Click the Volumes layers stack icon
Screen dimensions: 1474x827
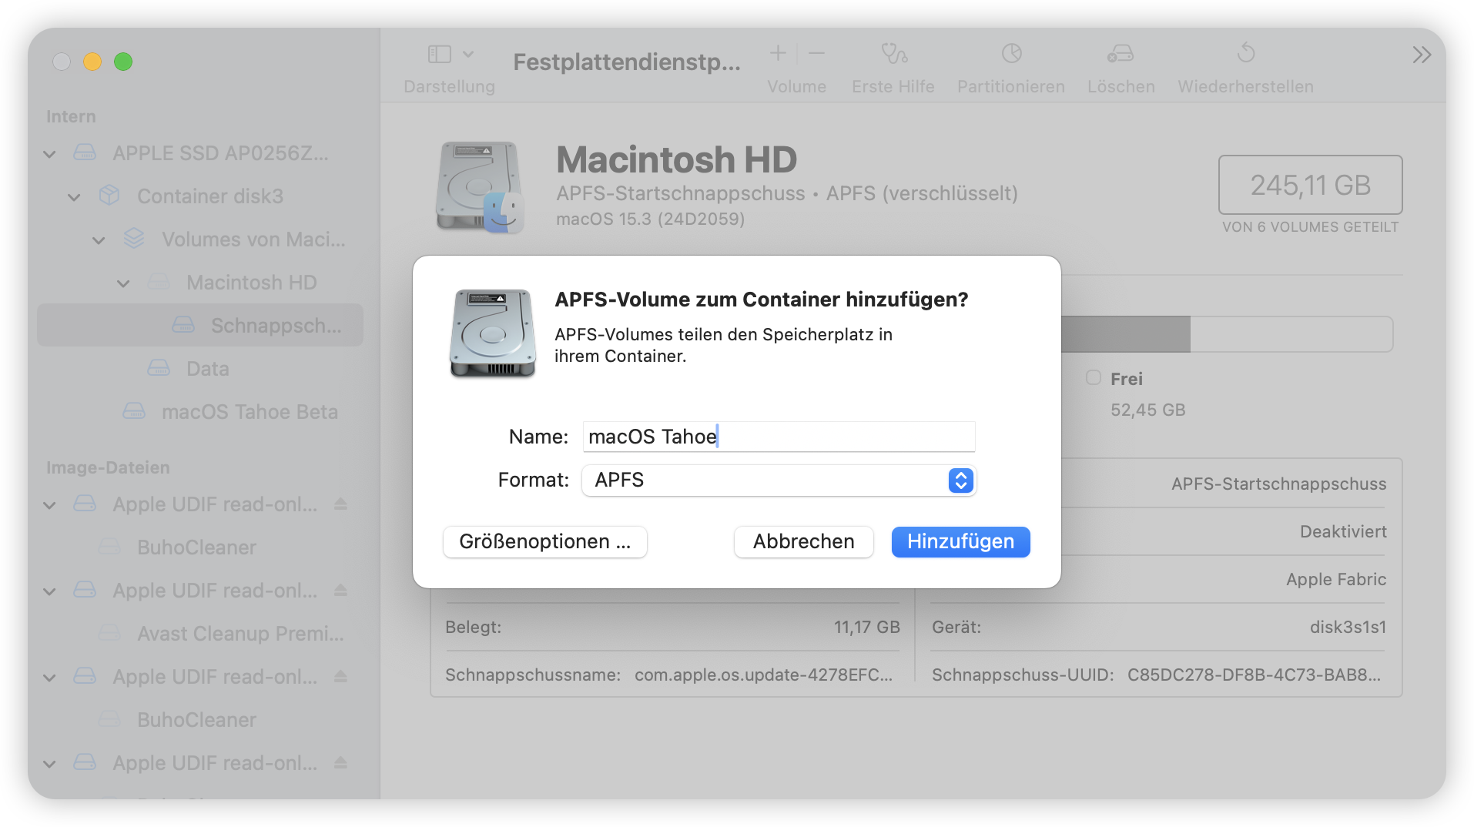coord(134,239)
